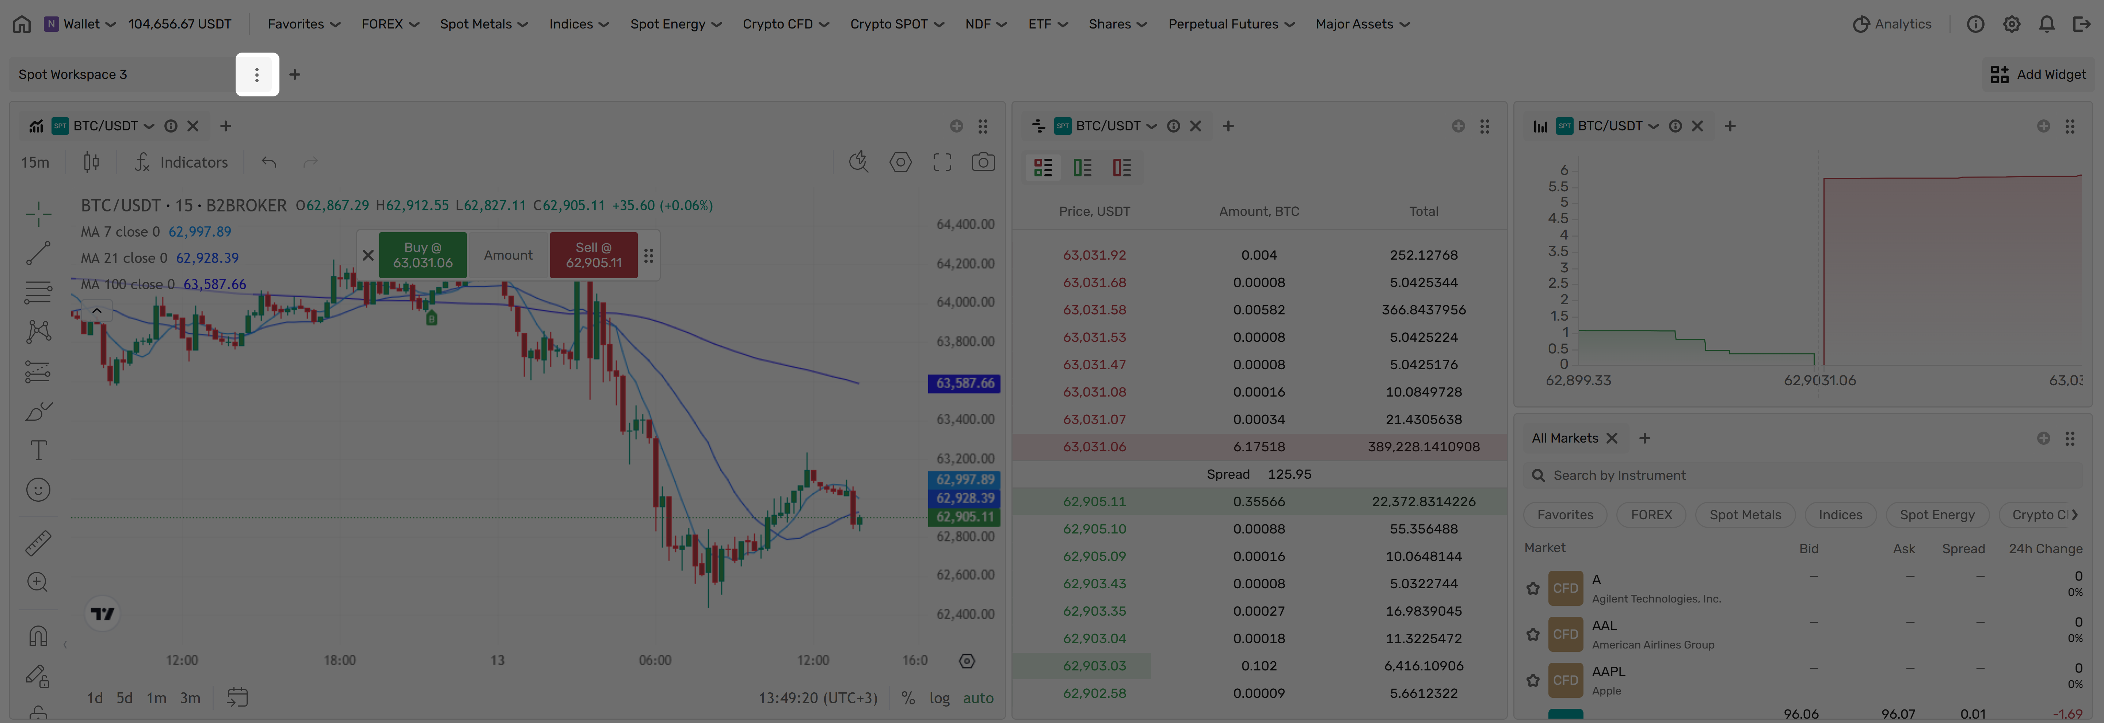Open the Perpetual Futures menu
The image size is (2104, 723).
(x=1231, y=24)
